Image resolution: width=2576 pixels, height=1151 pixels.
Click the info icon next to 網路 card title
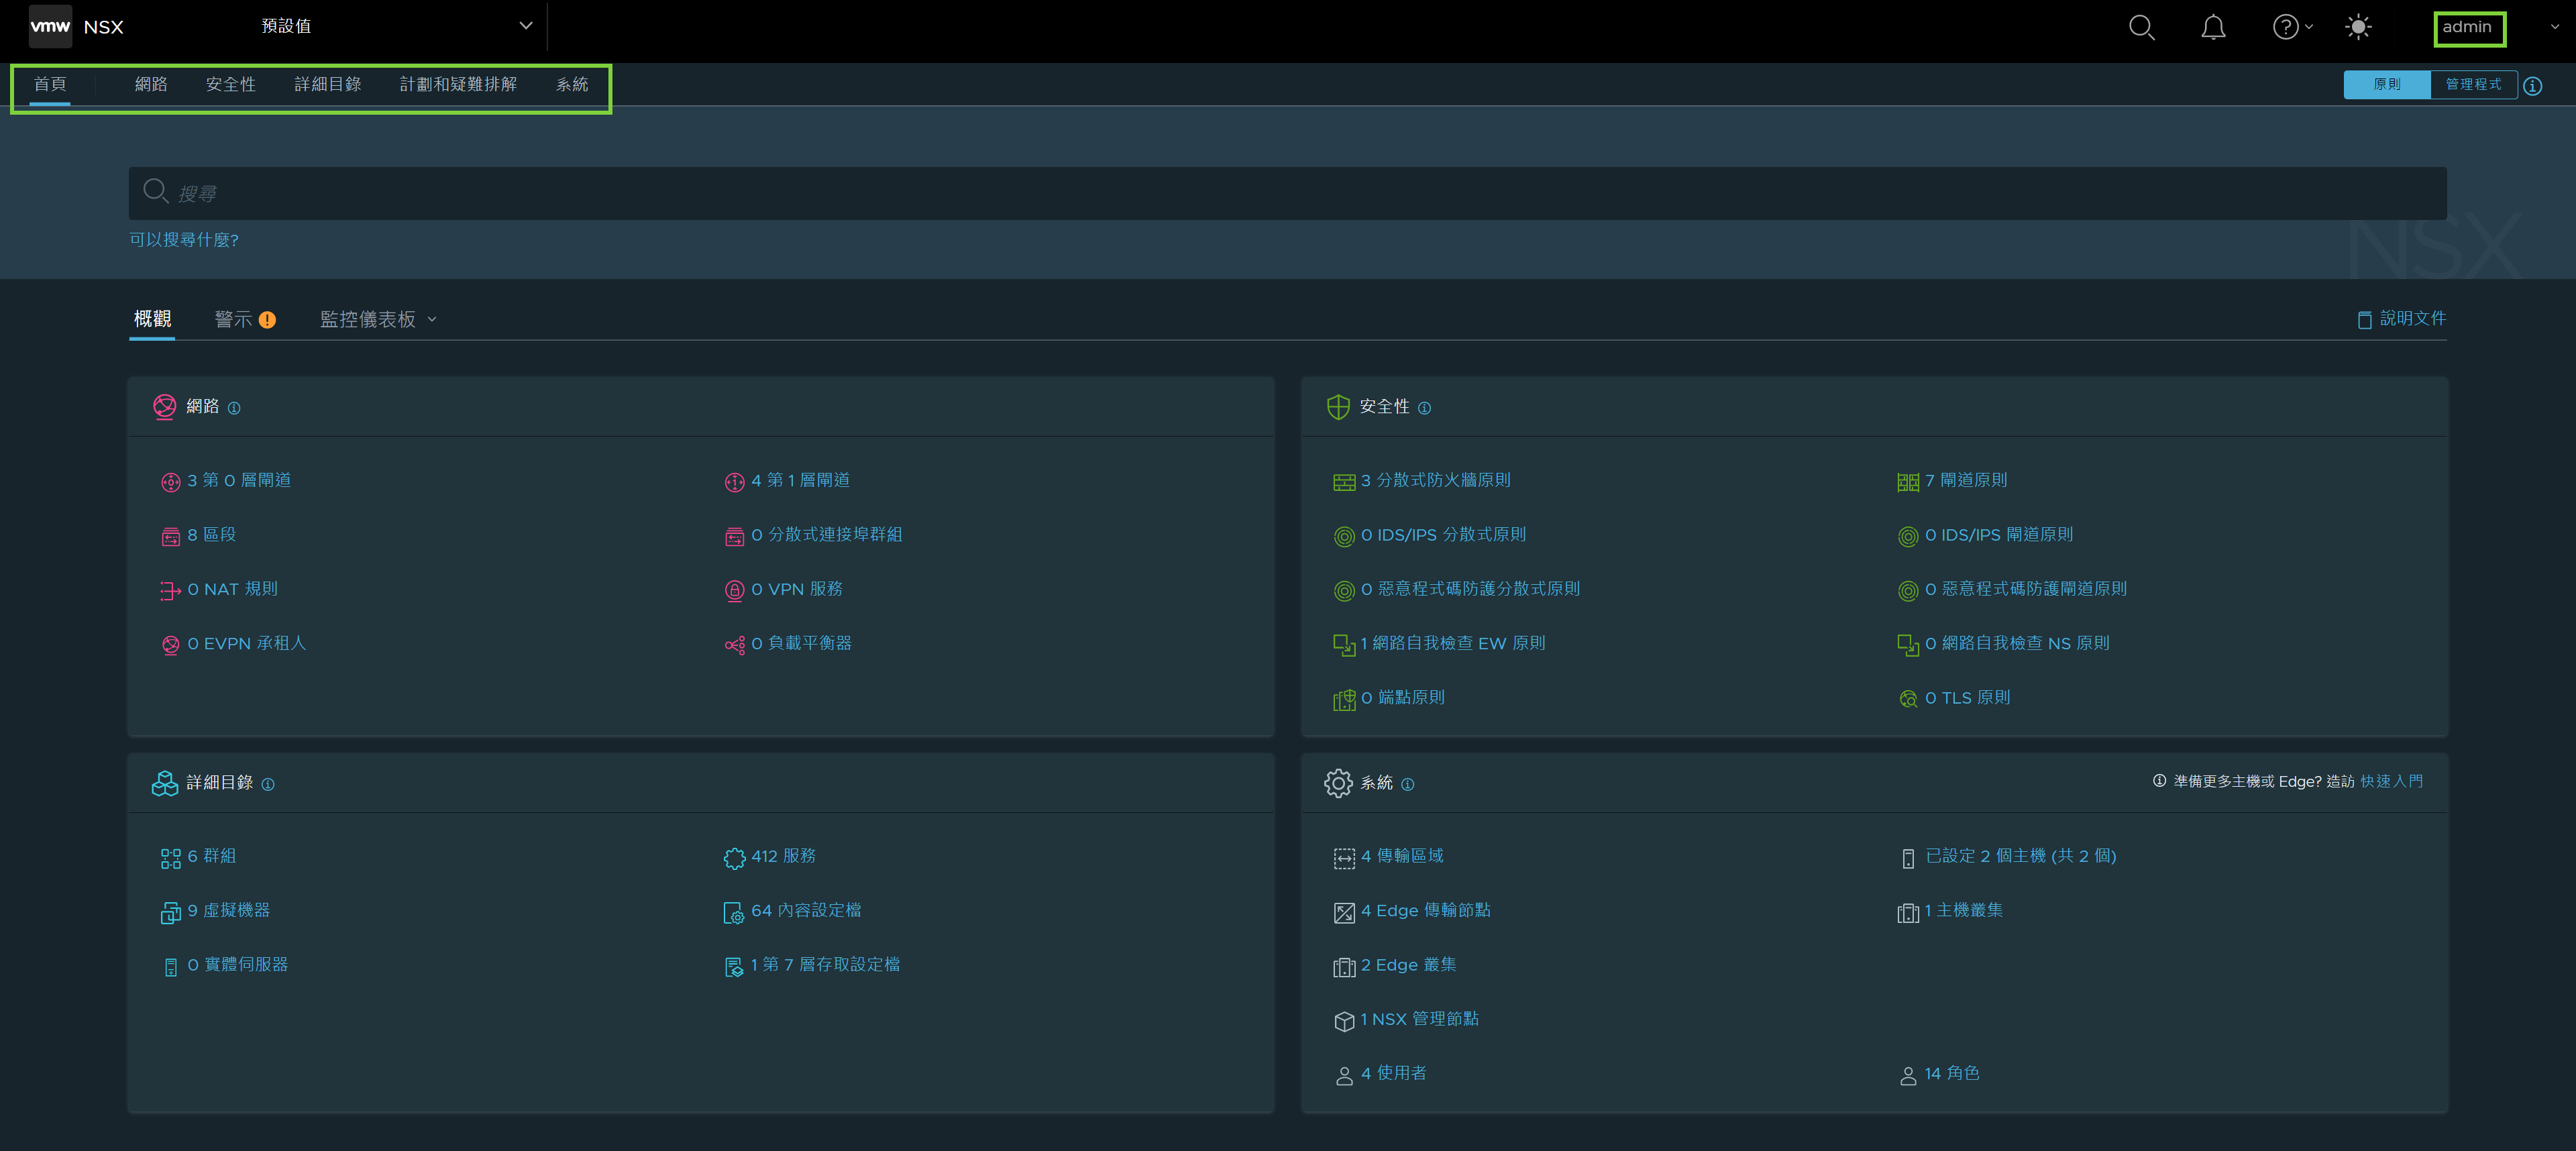[x=234, y=408]
